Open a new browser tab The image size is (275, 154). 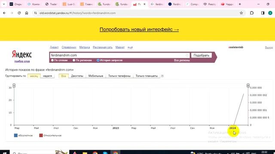240,4
